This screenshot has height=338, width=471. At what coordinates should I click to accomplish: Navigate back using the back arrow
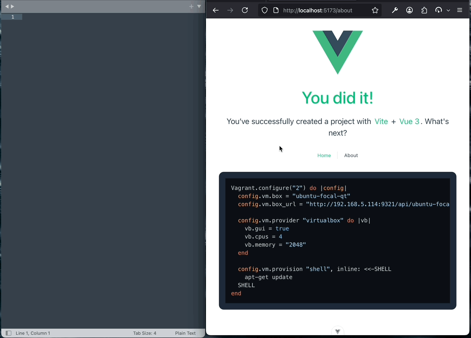tap(216, 10)
